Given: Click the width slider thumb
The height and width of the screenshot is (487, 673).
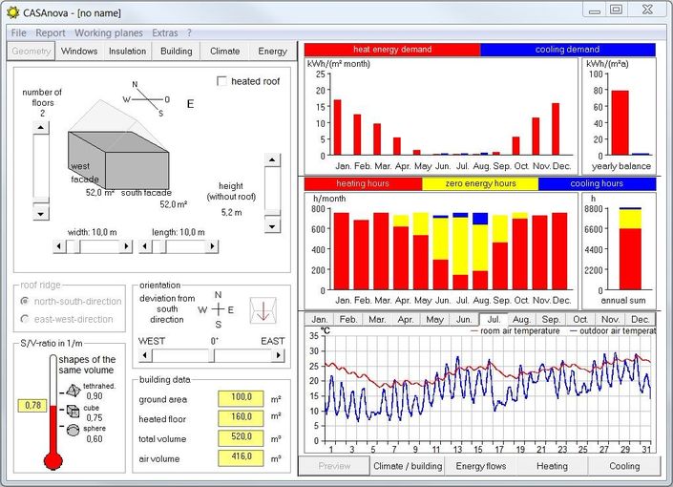Looking at the screenshot, I should [76, 246].
